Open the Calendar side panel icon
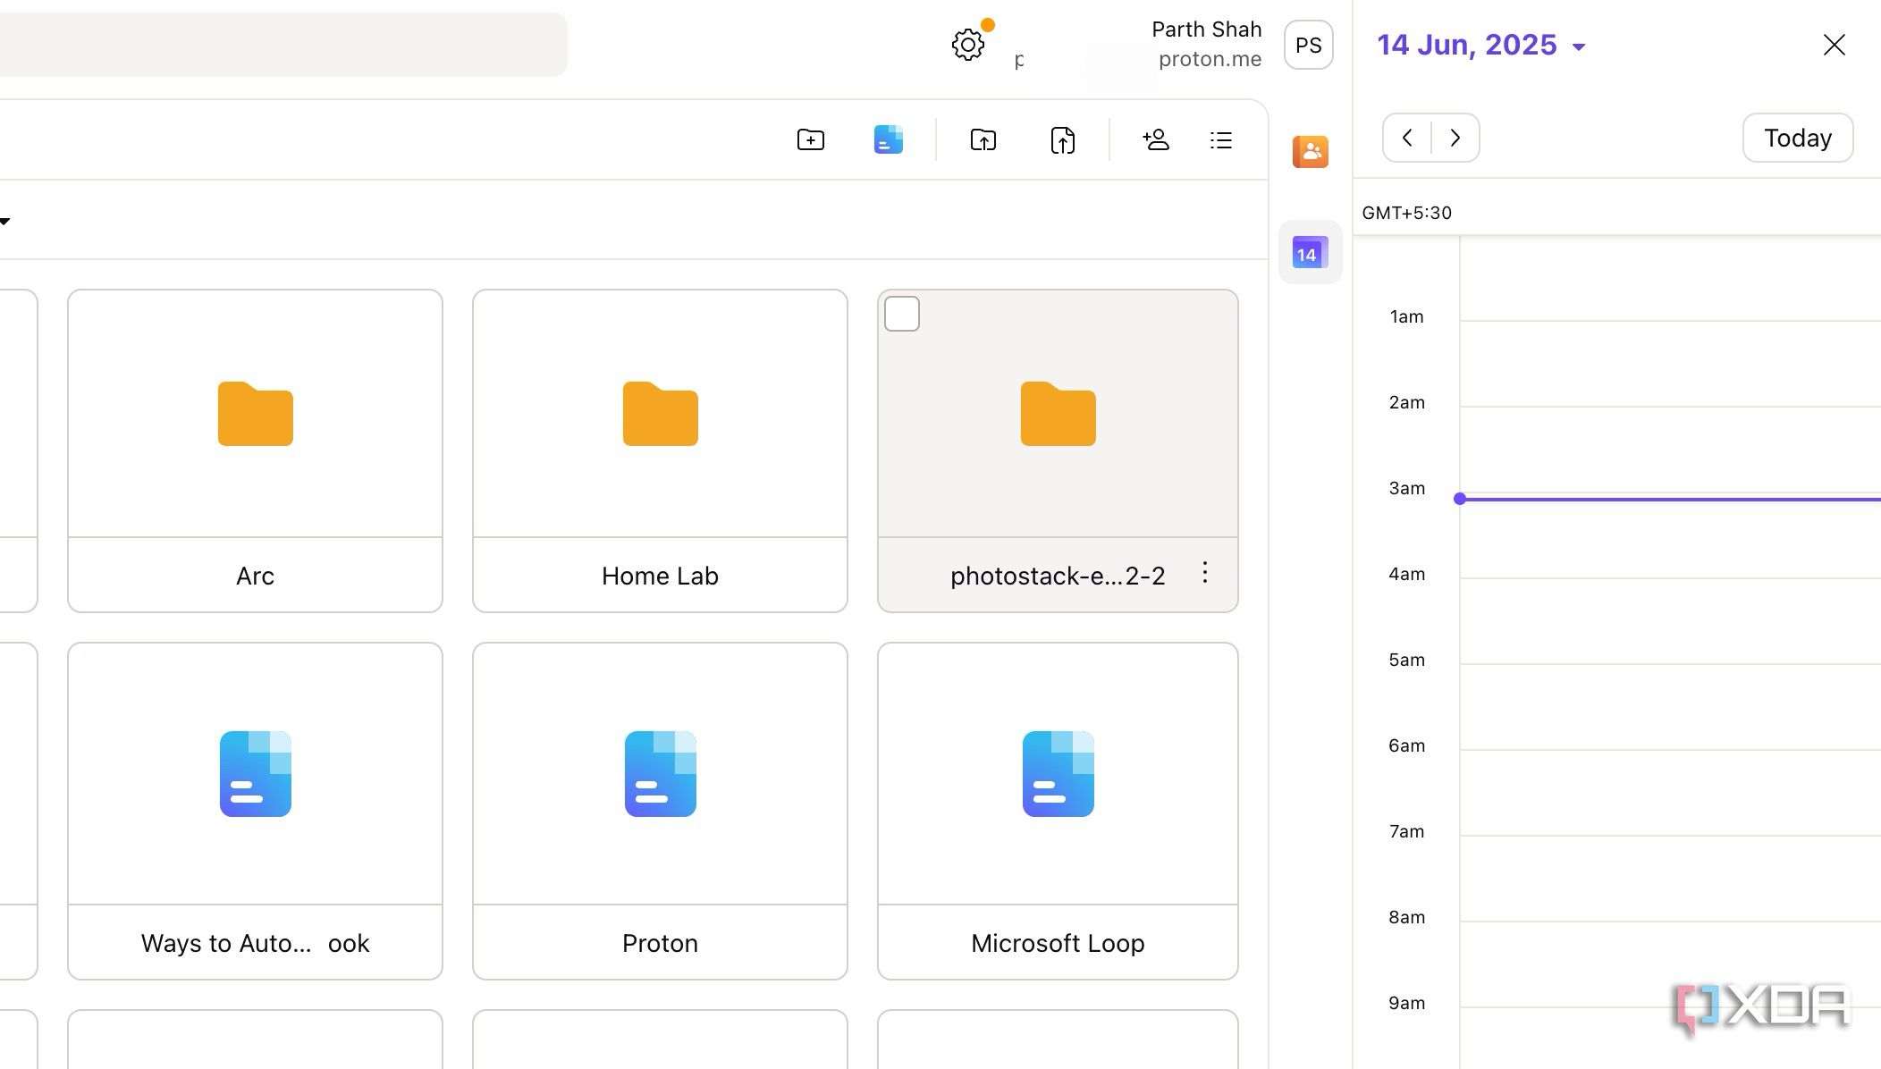The height and width of the screenshot is (1069, 1881). tap(1310, 253)
